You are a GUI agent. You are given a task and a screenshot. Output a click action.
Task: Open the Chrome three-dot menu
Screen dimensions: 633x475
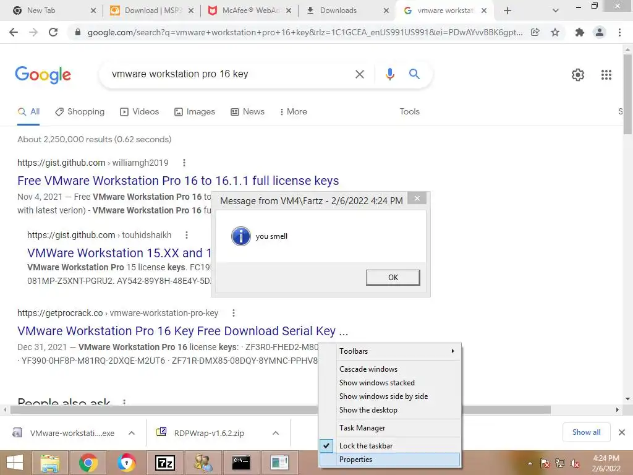click(619, 32)
